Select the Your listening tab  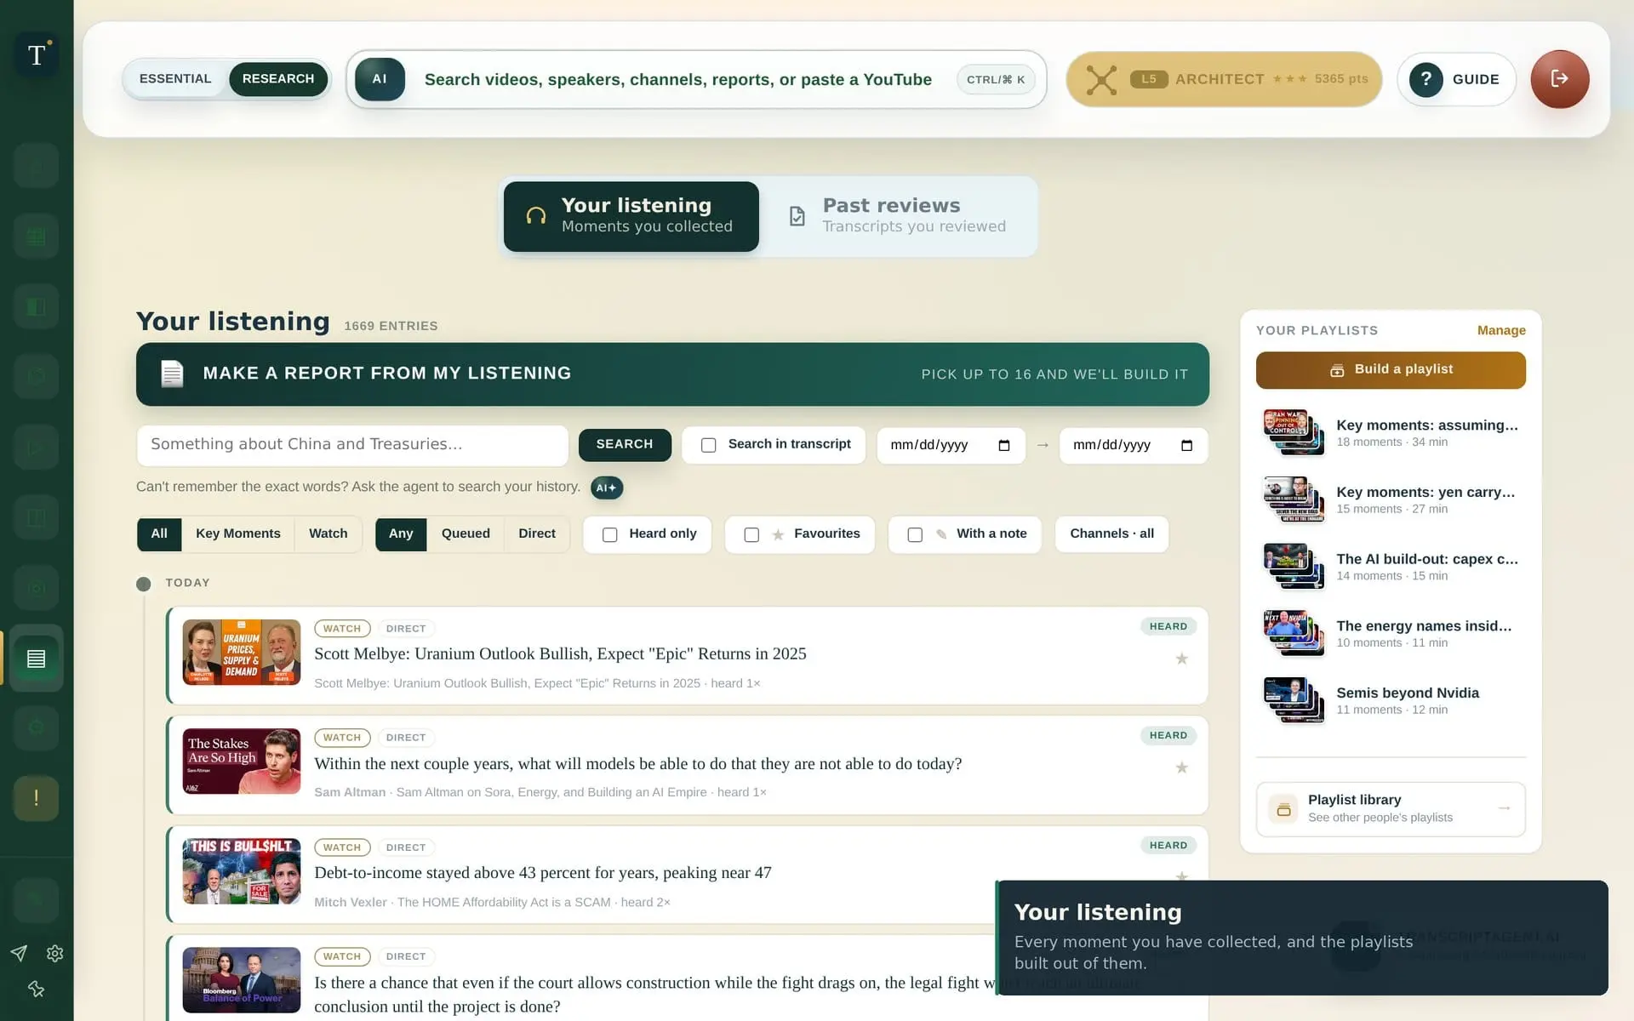[x=631, y=216]
